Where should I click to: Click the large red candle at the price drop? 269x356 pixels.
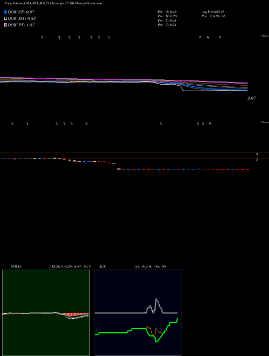(x=119, y=169)
